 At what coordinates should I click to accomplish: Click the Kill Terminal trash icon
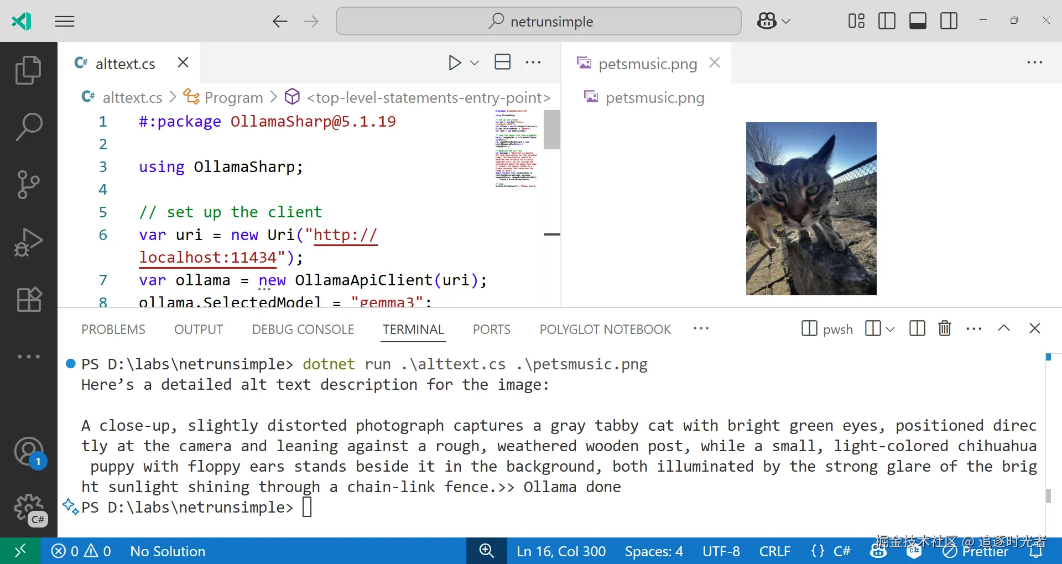[x=945, y=328]
